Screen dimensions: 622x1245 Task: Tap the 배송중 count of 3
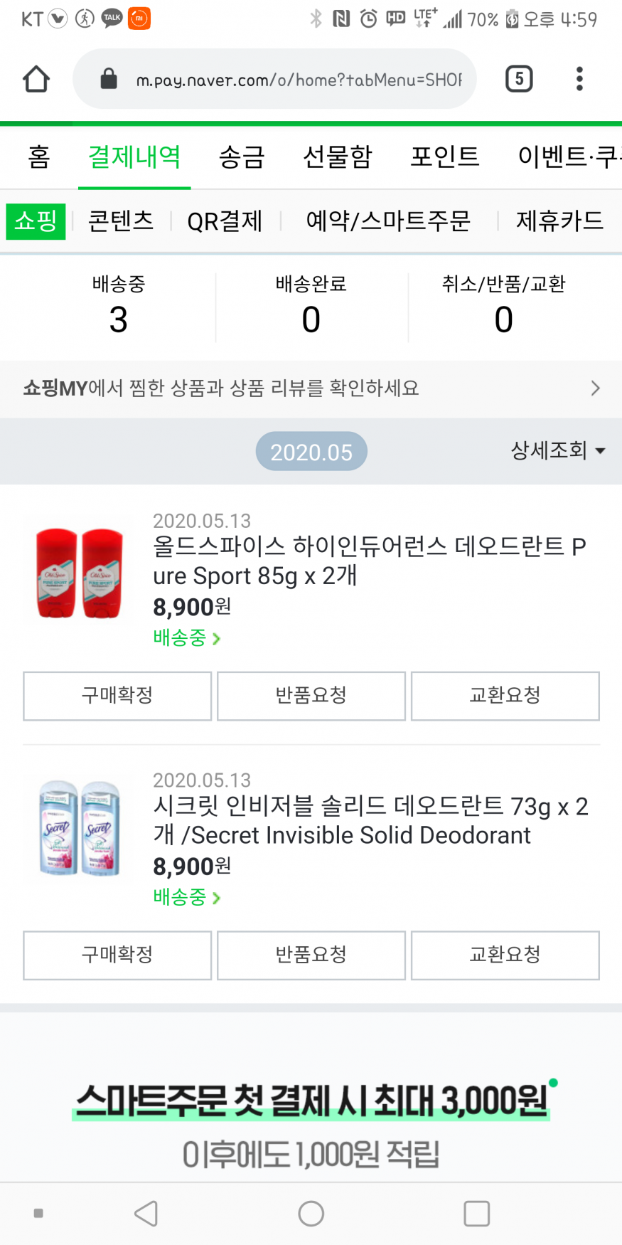[x=119, y=319]
